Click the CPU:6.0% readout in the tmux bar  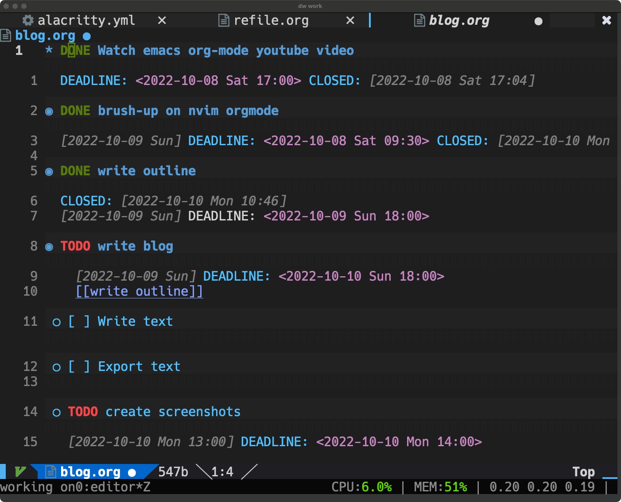(361, 487)
